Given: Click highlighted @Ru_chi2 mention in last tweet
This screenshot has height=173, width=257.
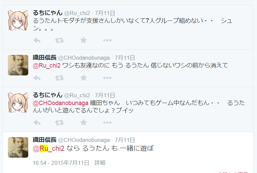Looking at the screenshot, I should click(x=49, y=148).
